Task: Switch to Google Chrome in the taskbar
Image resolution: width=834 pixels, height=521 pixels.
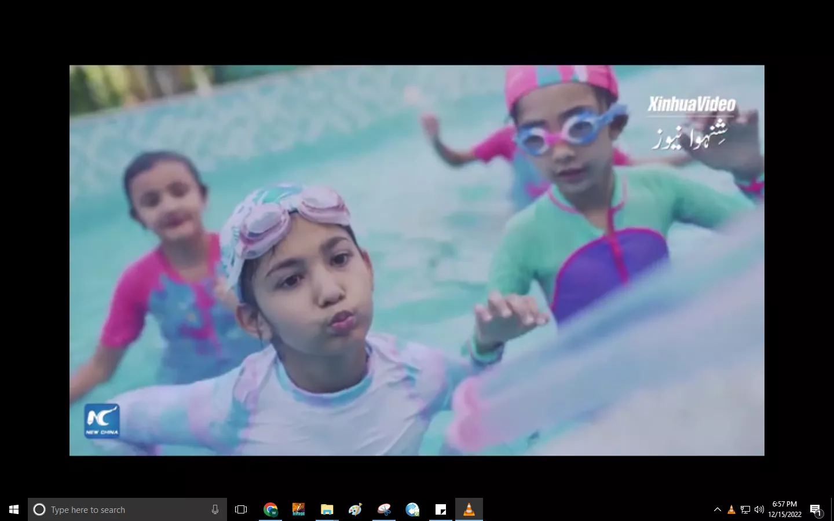Action: coord(270,509)
